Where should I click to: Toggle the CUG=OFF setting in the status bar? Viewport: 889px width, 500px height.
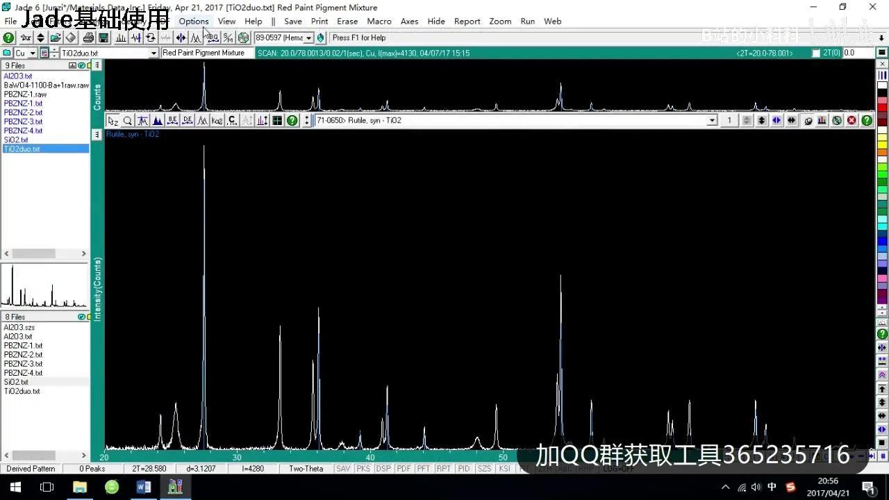click(x=619, y=469)
